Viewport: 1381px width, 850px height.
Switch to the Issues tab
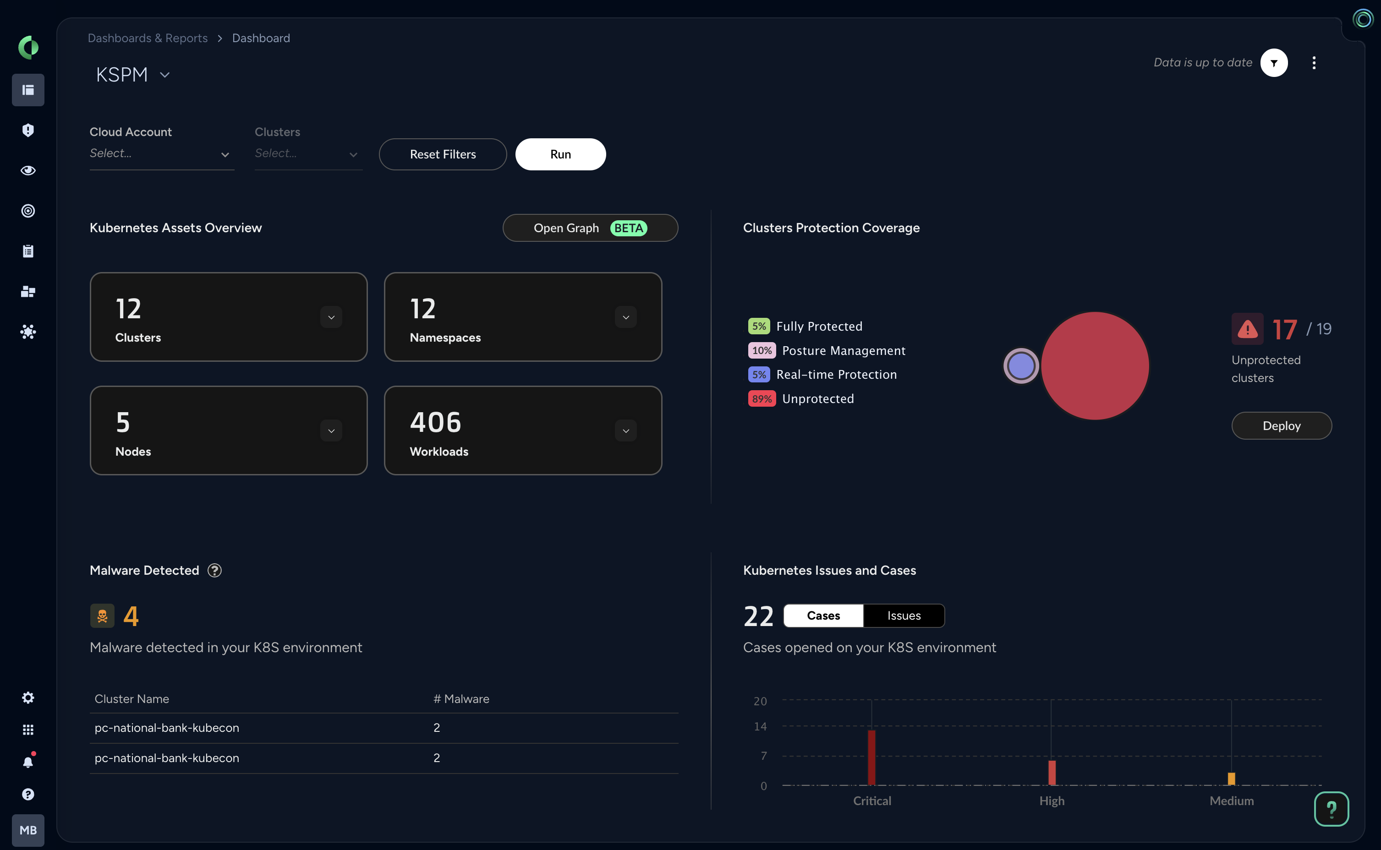click(904, 616)
